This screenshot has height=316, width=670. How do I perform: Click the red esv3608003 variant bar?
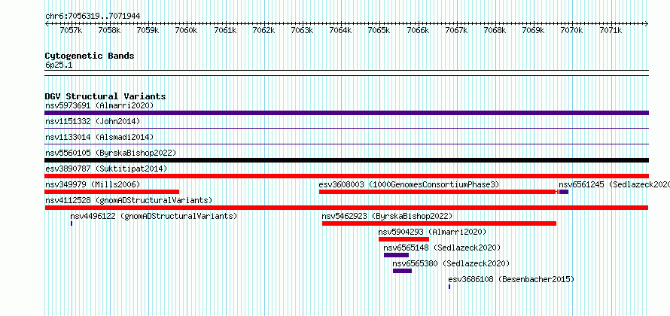tap(437, 192)
